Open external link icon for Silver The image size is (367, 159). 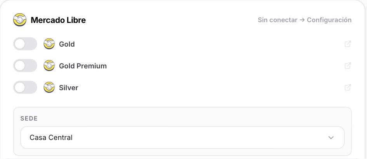(348, 87)
